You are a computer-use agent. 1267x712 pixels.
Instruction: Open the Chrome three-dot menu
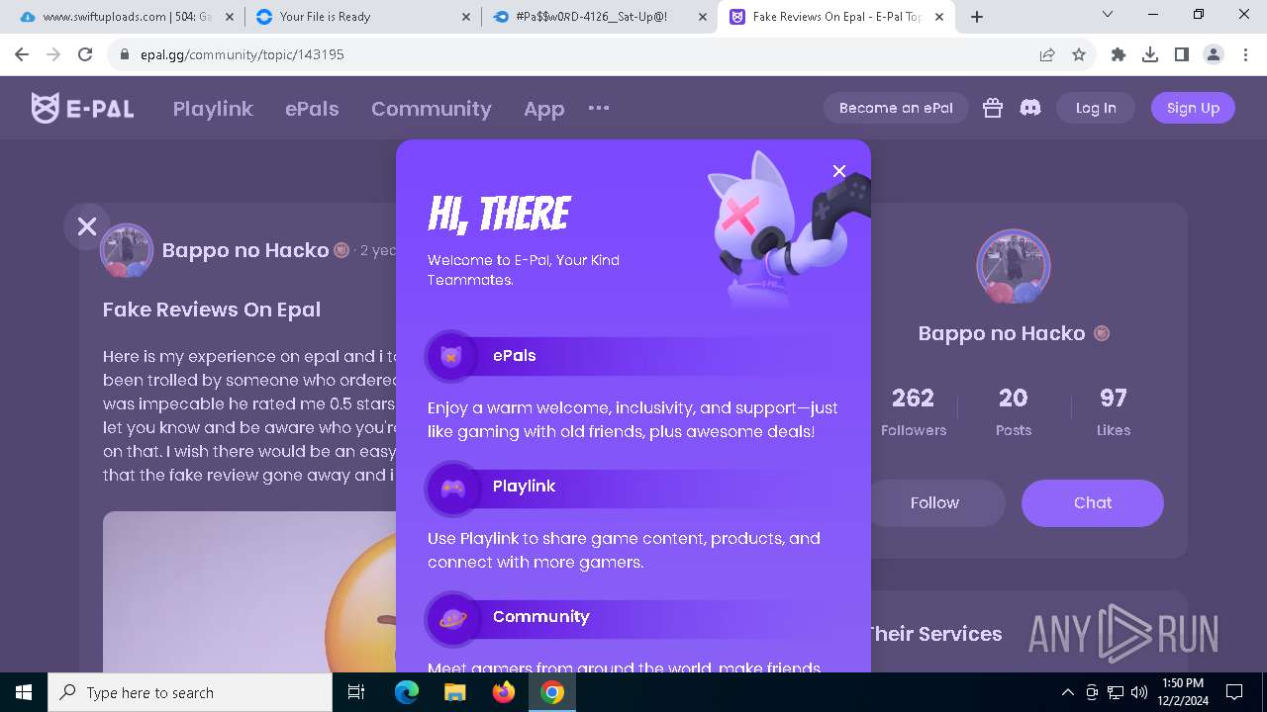pos(1244,54)
